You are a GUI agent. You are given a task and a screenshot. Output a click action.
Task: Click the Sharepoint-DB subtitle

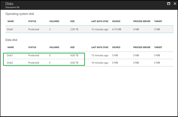pos(12,7)
